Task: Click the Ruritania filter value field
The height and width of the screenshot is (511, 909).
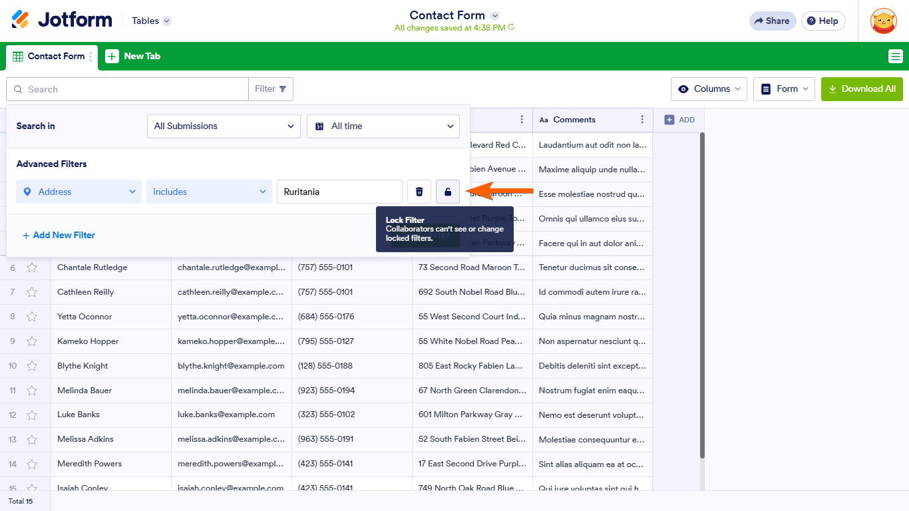Action: [339, 192]
